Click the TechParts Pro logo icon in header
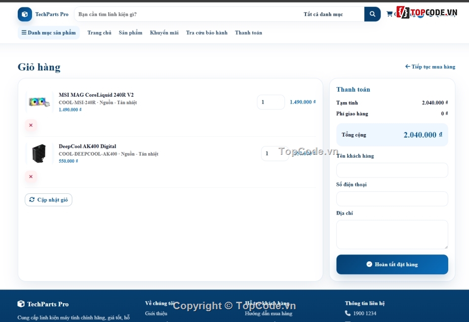469x322 pixels. point(25,14)
